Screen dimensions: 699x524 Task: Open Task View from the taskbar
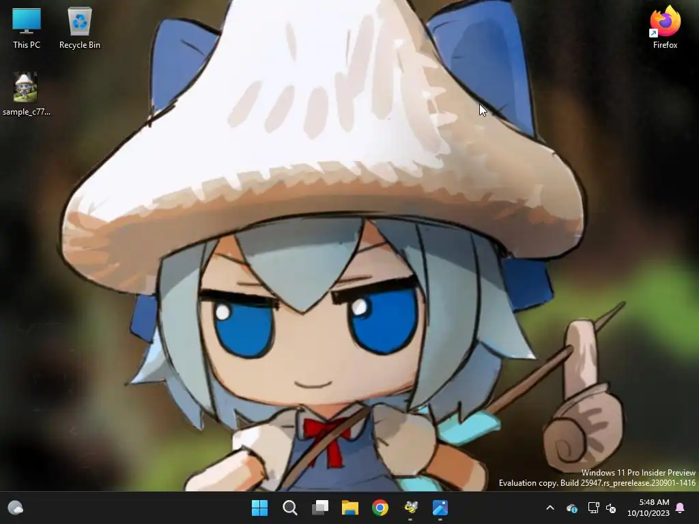[x=320, y=508]
